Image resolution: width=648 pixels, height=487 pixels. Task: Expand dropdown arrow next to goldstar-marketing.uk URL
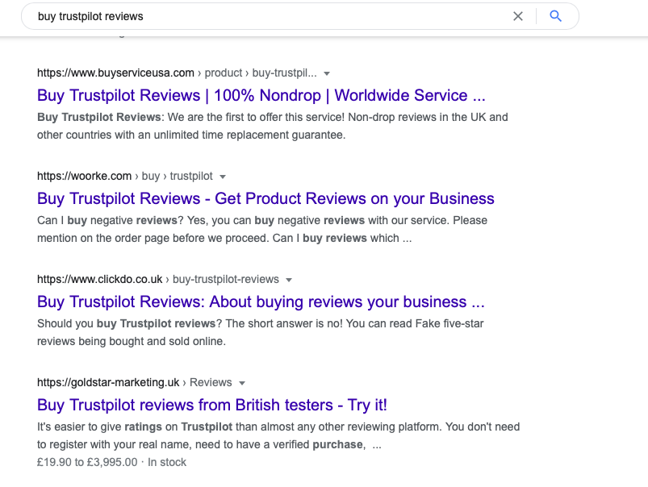[x=242, y=383]
